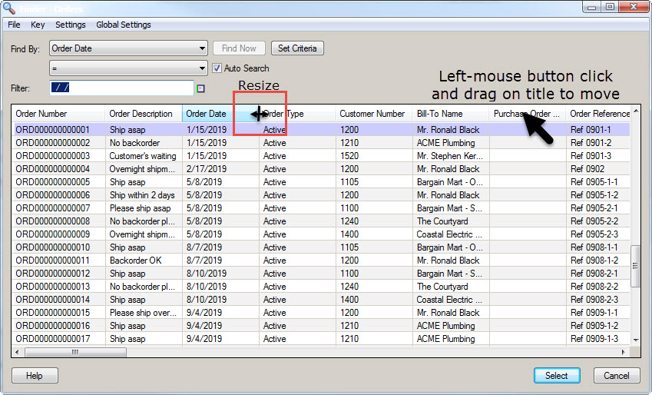652x395 pixels.
Task: Select row ORD000000000012
Action: (320, 274)
